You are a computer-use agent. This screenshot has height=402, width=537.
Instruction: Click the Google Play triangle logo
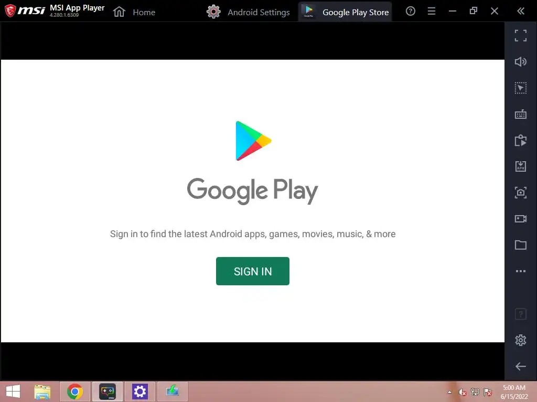(253, 141)
